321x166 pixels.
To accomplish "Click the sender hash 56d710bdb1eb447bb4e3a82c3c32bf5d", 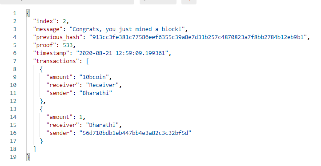I will tap(135, 133).
